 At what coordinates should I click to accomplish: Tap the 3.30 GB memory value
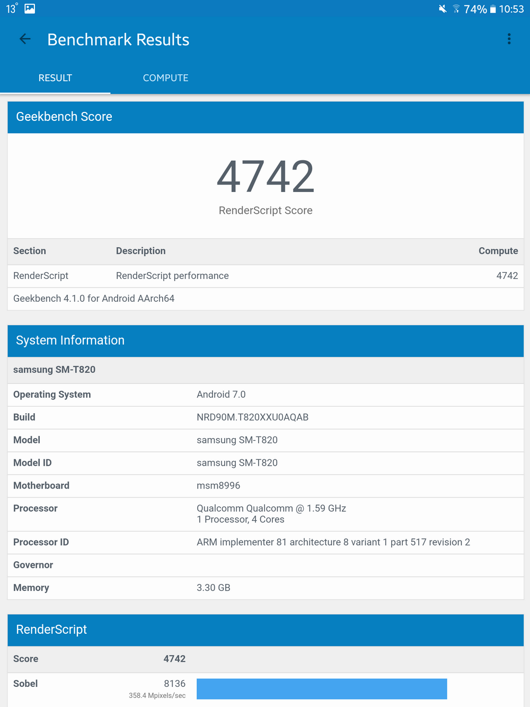tap(214, 588)
